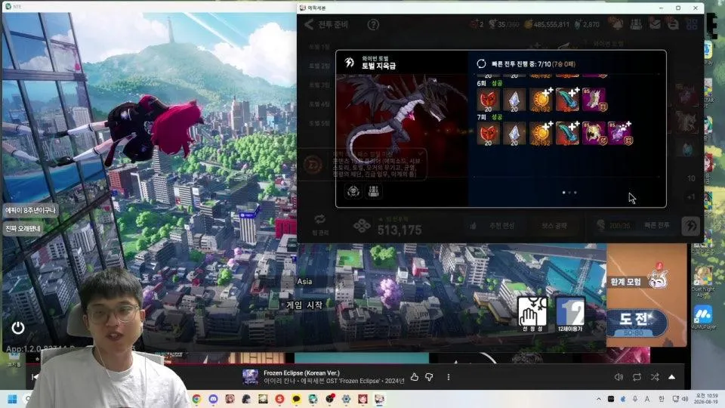Toggle shuffle in the music player

(x=655, y=377)
